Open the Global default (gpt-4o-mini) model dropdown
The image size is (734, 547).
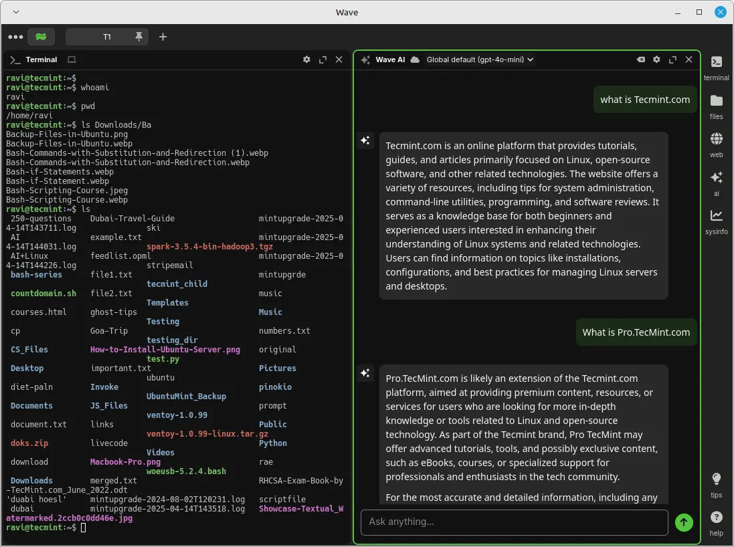click(480, 60)
